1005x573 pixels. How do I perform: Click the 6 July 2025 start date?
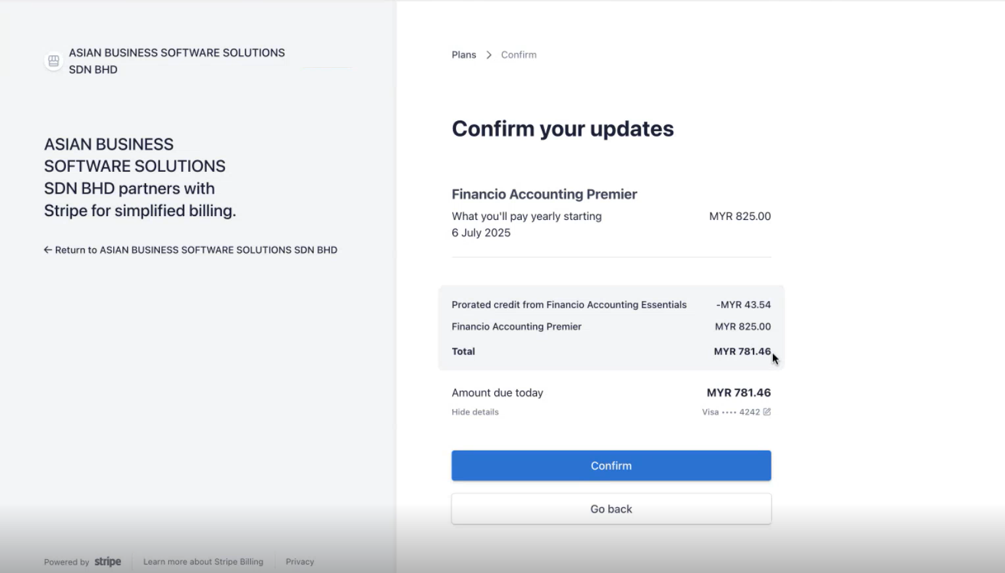481,232
